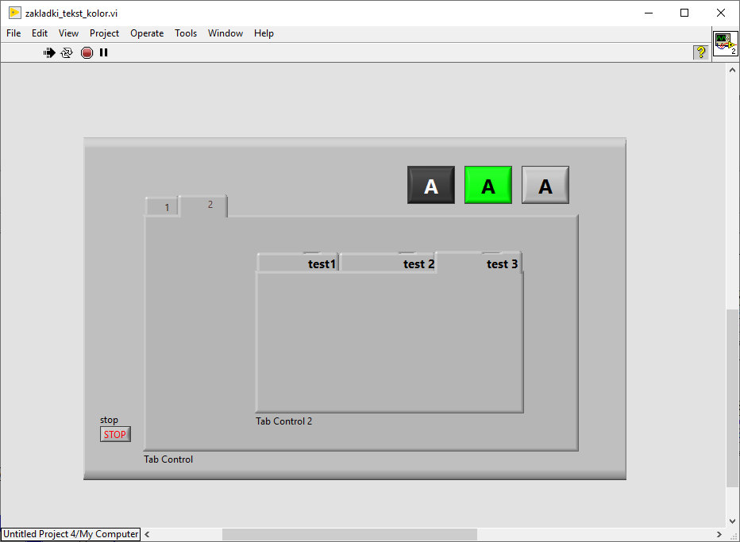Click the LabVIEW VI title bar icon
The image size is (740, 542).
click(x=15, y=13)
